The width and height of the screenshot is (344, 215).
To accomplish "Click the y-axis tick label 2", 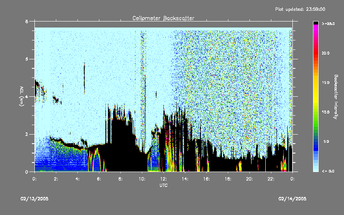I will [x=27, y=134].
